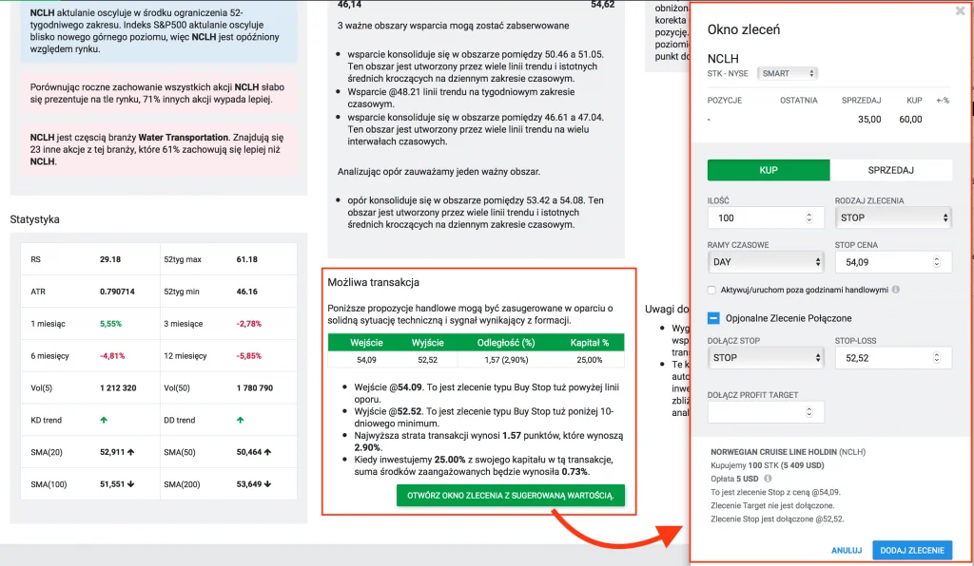The height and width of the screenshot is (566, 974).
Task: Click the Vol(5) value 1 212 320
Action: (118, 388)
